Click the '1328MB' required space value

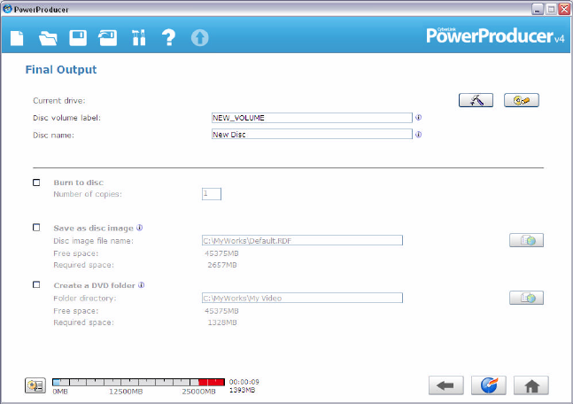[x=222, y=322]
